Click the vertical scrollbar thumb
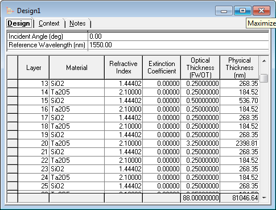This screenshot has height=210, width=276. click(264, 78)
